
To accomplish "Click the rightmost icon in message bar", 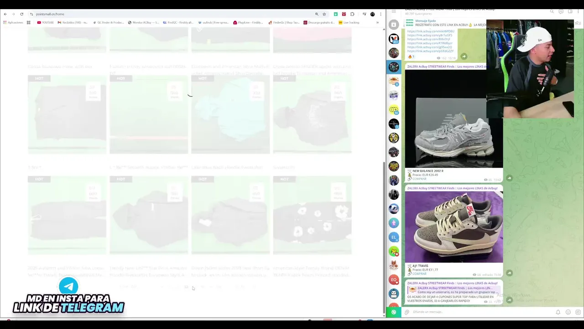I will [578, 312].
